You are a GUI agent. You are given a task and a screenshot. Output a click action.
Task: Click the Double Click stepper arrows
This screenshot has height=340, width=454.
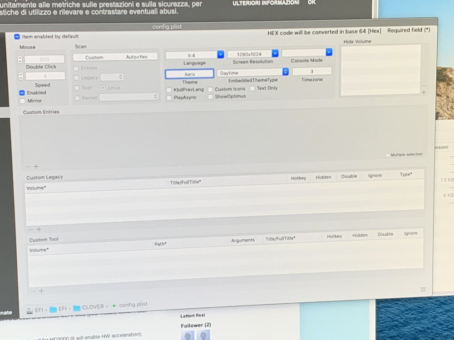(20, 59)
